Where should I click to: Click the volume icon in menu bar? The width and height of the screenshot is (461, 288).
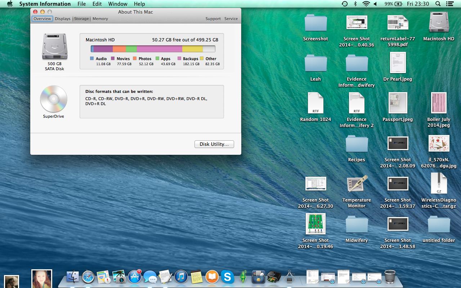375,4
